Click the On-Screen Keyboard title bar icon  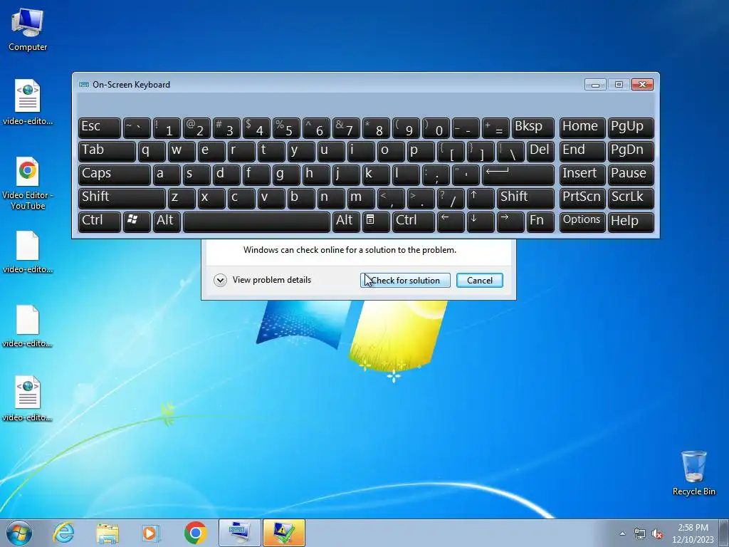tap(84, 84)
